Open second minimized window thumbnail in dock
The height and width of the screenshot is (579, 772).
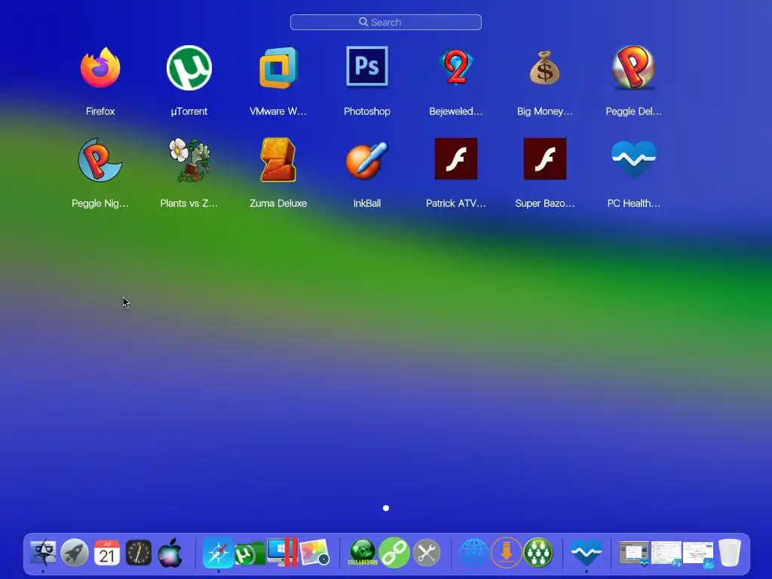click(666, 553)
